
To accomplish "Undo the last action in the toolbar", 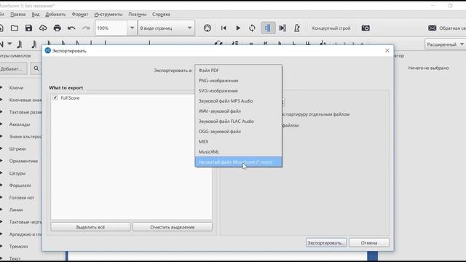I will 71,28.
